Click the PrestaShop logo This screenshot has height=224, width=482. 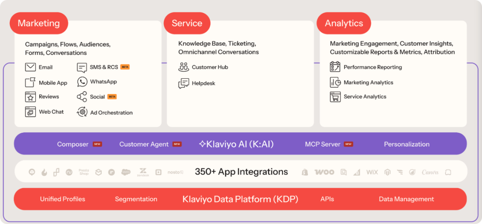[x=83, y=172]
